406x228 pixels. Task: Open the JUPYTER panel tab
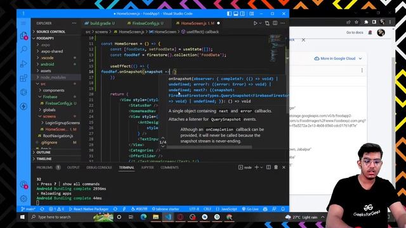(147, 167)
